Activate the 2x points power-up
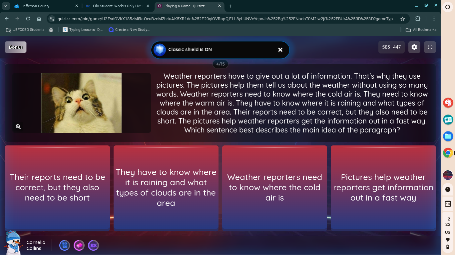This screenshot has height=255, width=455. click(94, 245)
